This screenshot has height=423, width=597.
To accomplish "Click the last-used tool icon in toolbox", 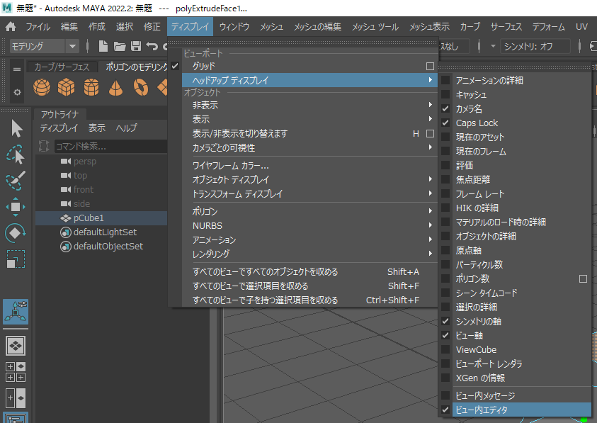I will (x=16, y=312).
